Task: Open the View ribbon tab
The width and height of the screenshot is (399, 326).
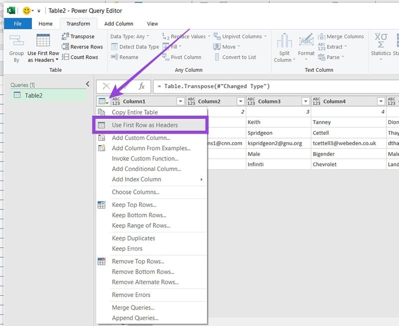Action: [x=152, y=23]
